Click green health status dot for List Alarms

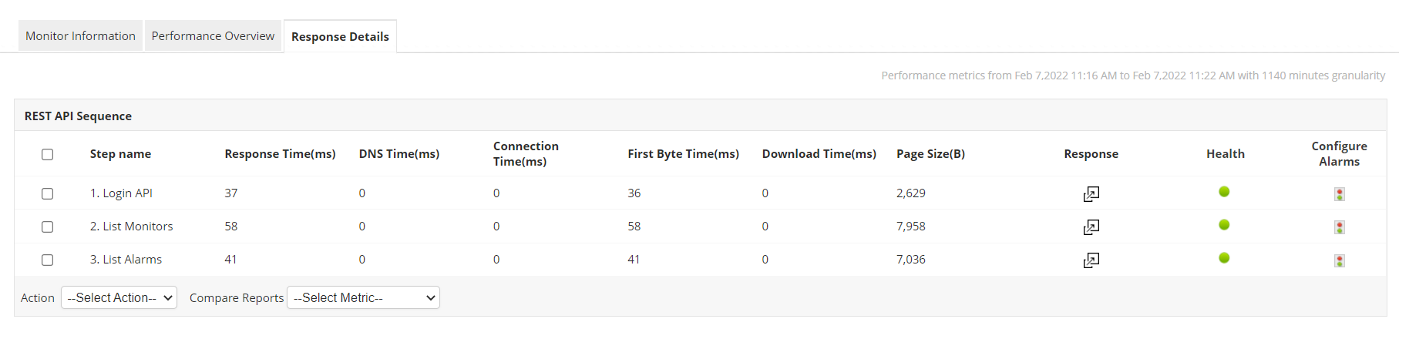(1224, 258)
